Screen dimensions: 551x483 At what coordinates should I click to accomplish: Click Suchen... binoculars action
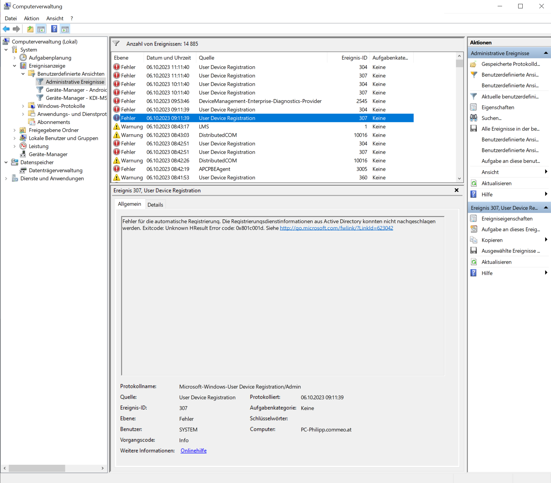(x=491, y=118)
